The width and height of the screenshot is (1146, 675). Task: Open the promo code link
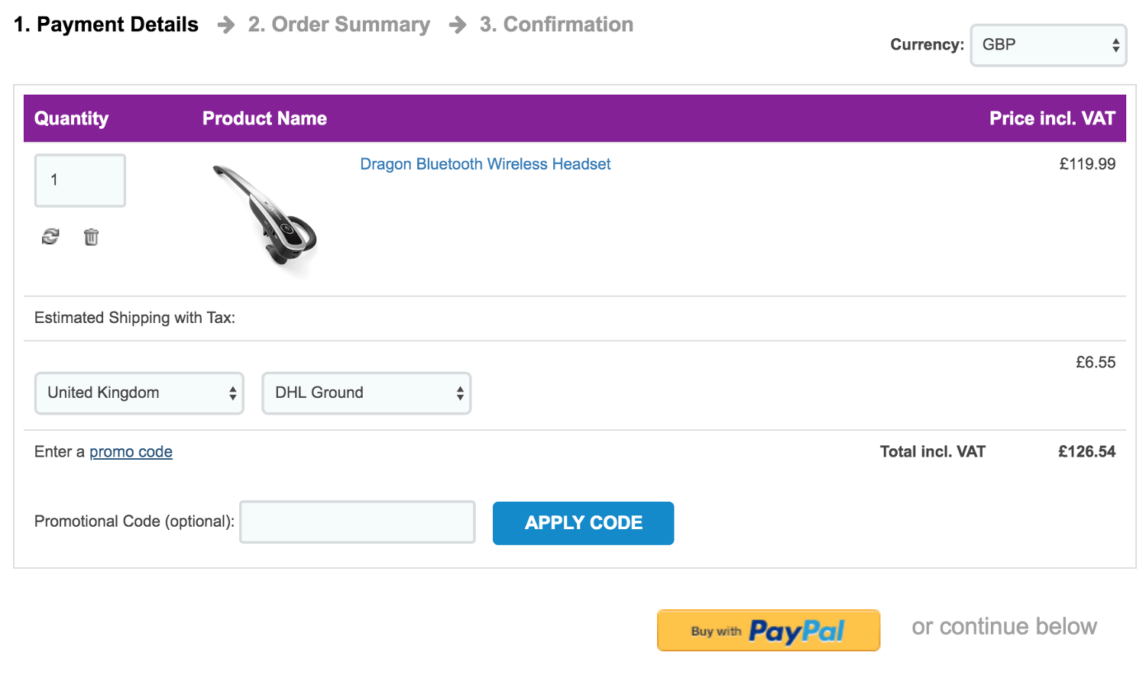[x=131, y=451]
